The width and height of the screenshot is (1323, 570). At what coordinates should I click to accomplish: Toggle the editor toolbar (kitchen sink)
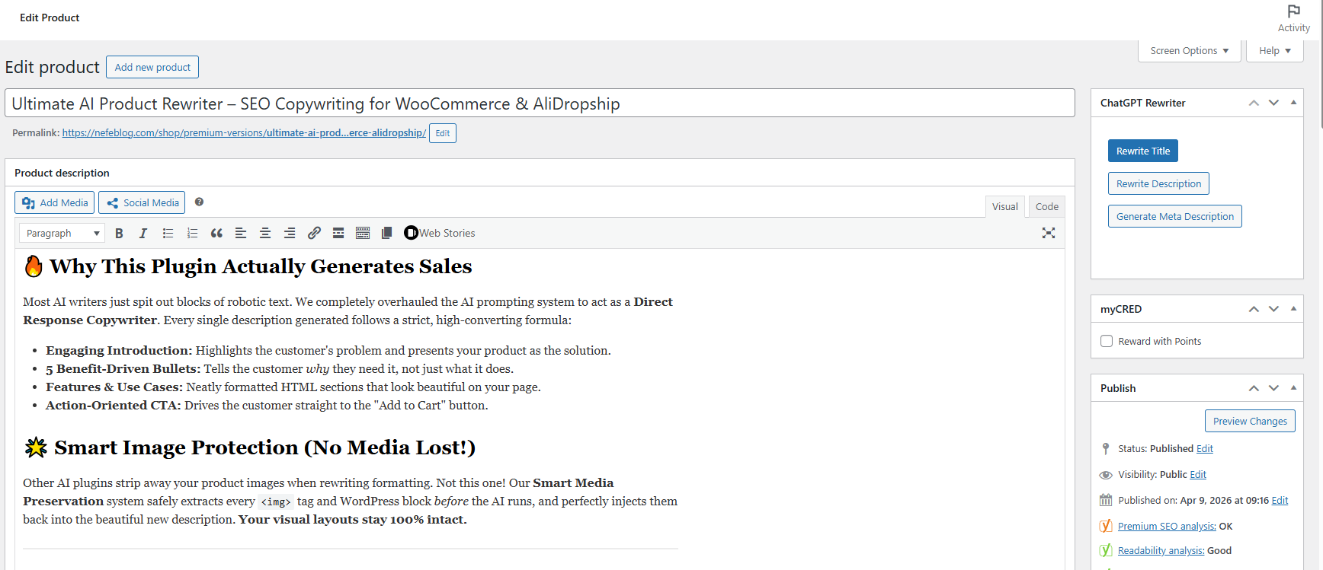(x=363, y=233)
